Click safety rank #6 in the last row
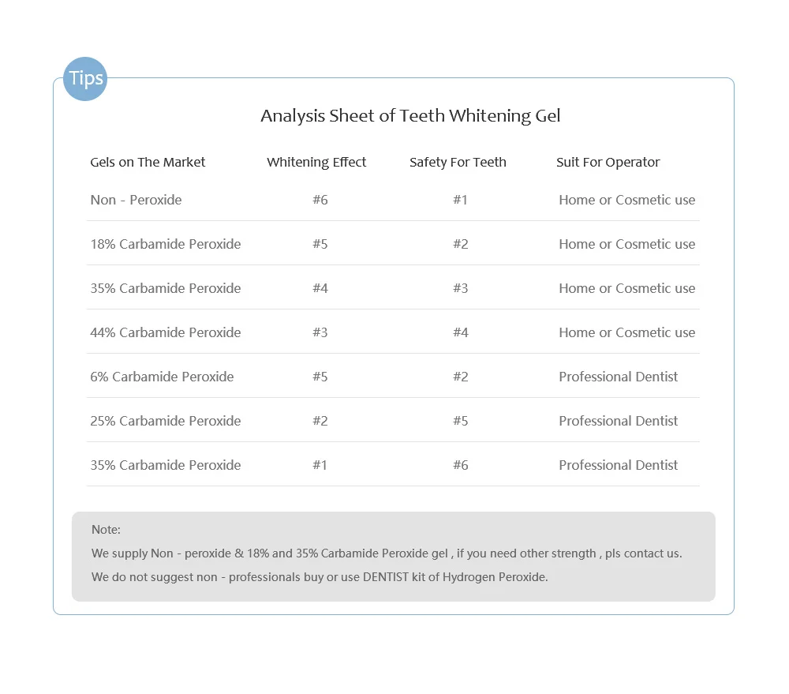Viewport: 789px width, 694px height. coord(461,465)
